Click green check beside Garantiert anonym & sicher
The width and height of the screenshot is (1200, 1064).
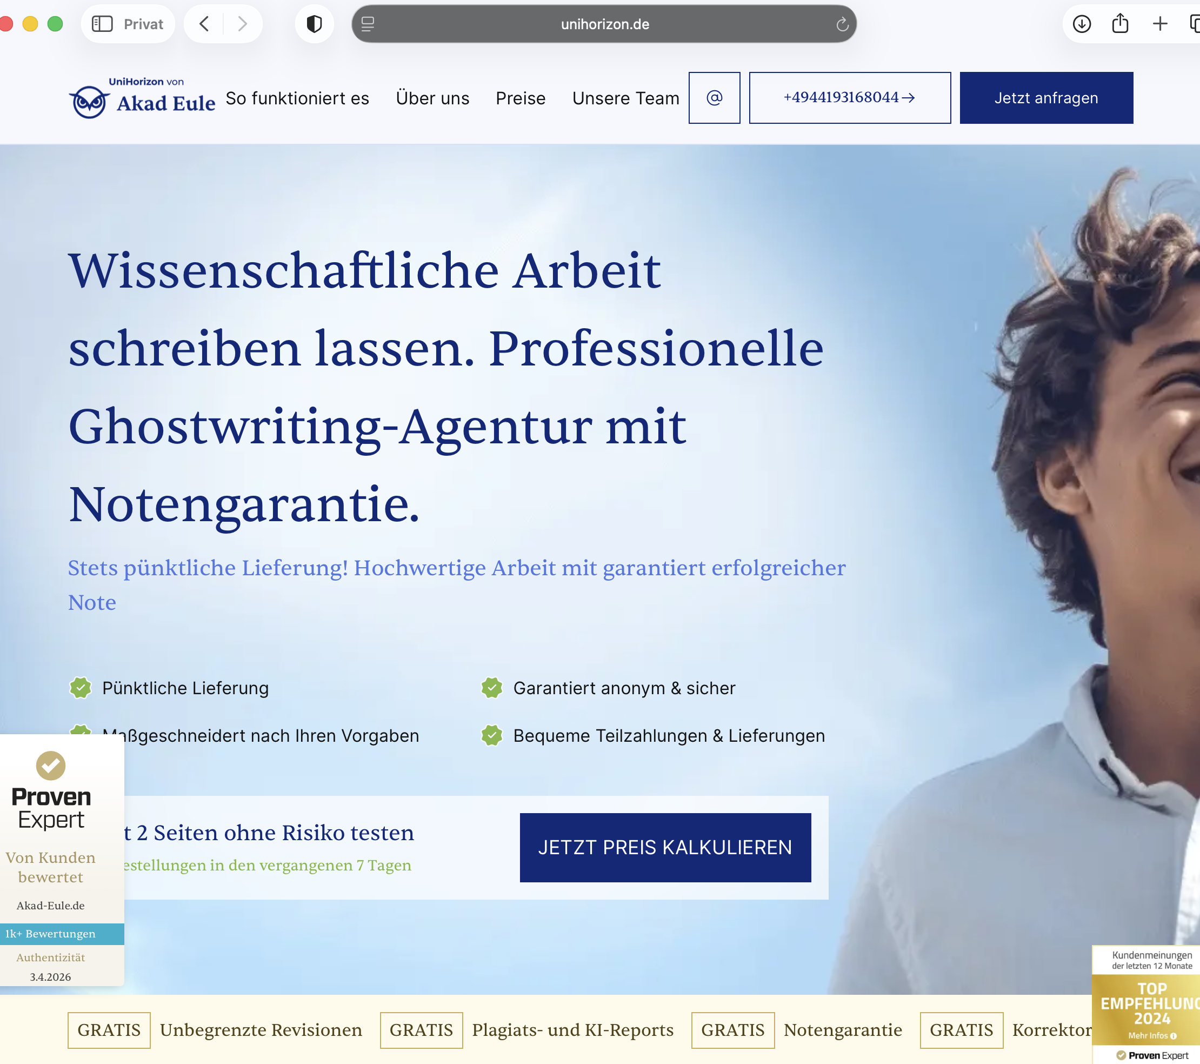[492, 688]
